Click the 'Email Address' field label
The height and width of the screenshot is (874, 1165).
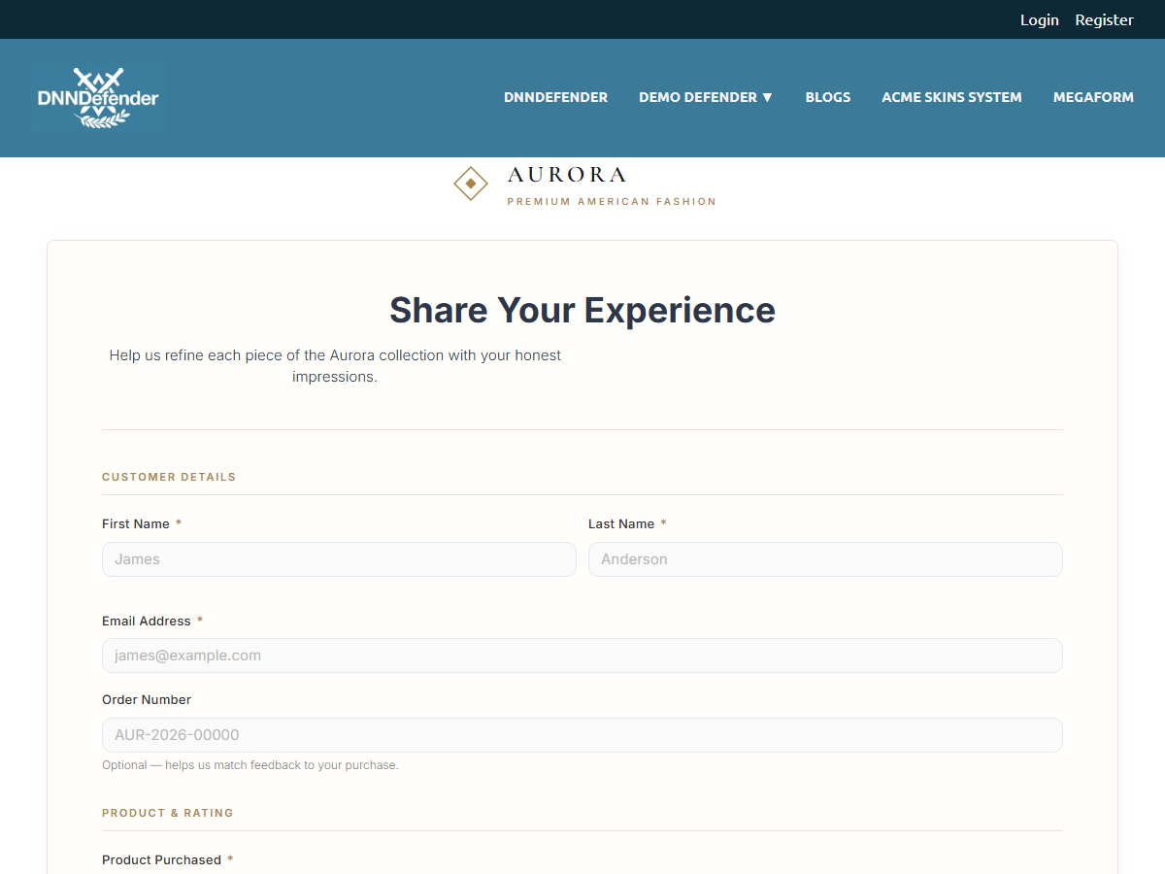click(147, 621)
